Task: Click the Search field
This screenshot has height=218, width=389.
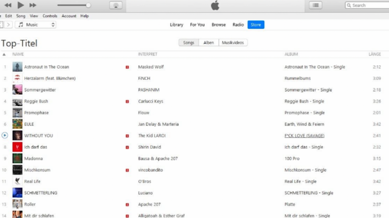Action: click(367, 5)
